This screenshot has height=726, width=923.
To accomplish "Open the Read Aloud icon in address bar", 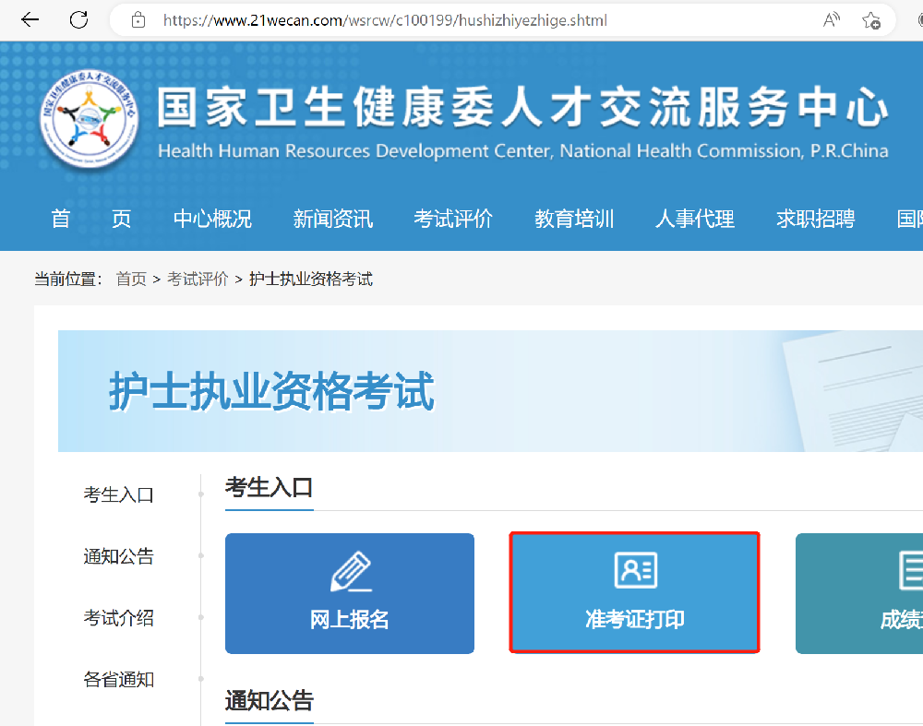I will pos(832,20).
